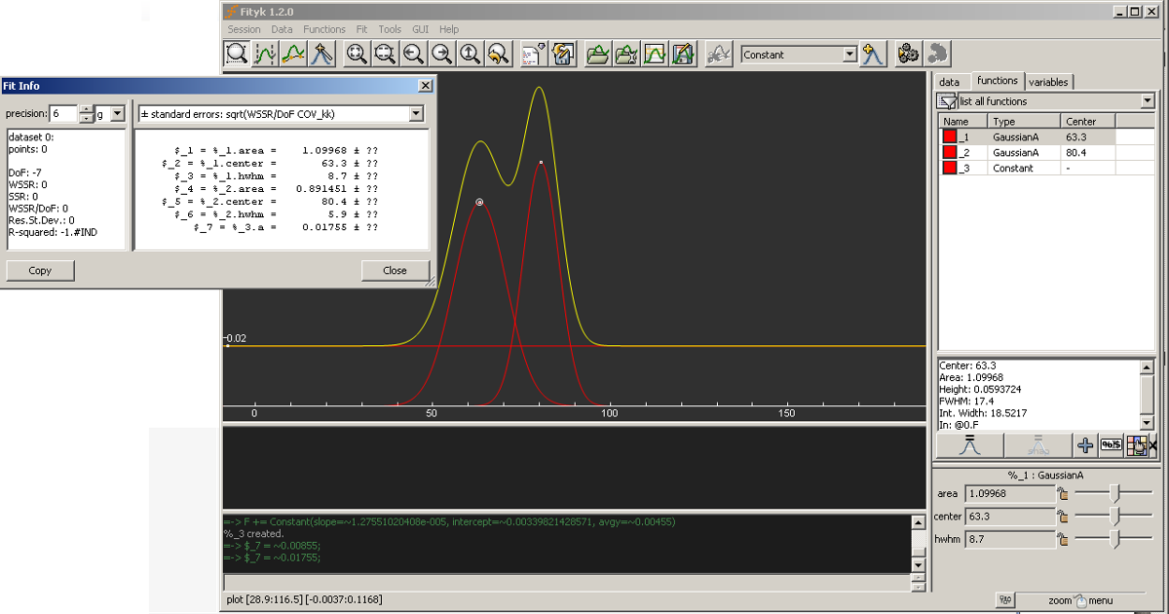Image resolution: width=1169 pixels, height=614 pixels.
Task: Toggle the lock icon next to area
Action: click(x=1063, y=494)
